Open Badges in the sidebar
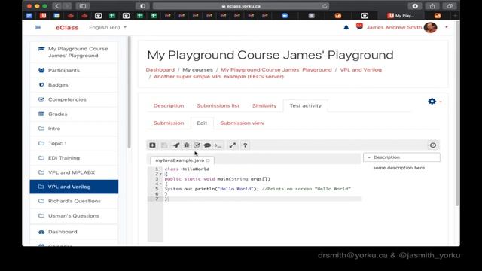The height and width of the screenshot is (271, 482). (x=74, y=85)
